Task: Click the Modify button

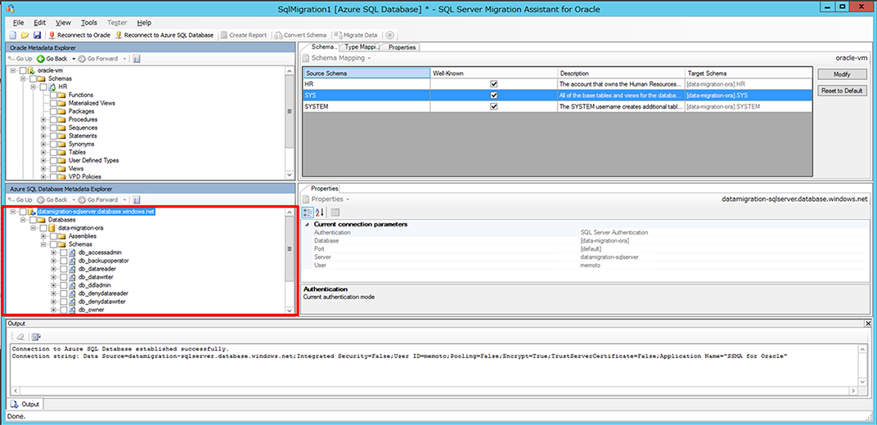Action: click(842, 74)
